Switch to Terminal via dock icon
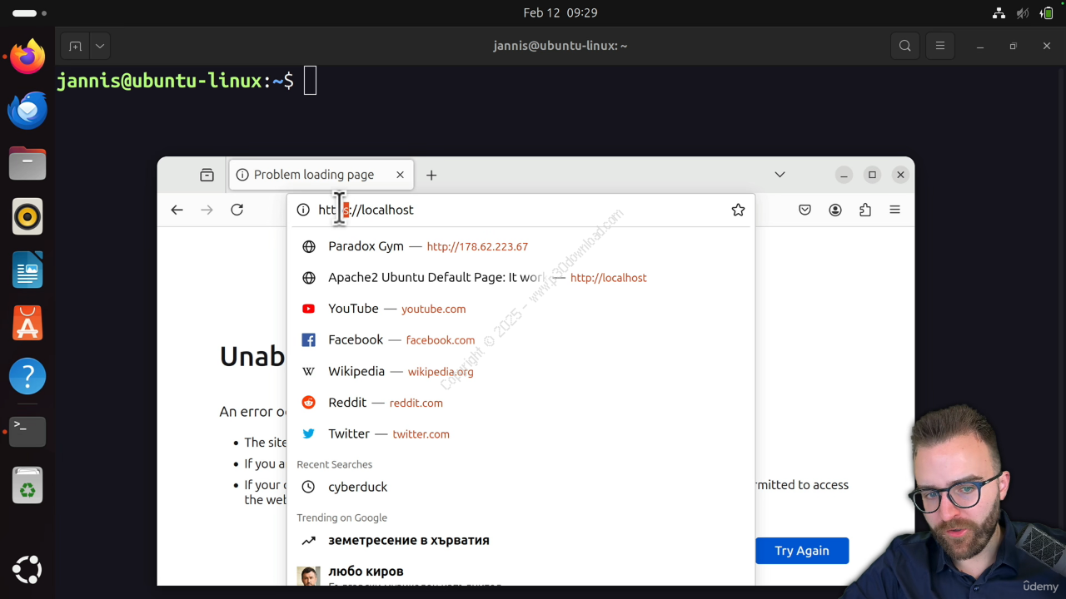 pyautogui.click(x=27, y=431)
